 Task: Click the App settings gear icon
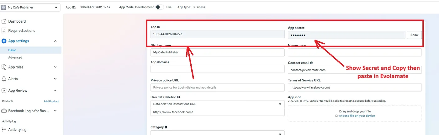(4, 41)
